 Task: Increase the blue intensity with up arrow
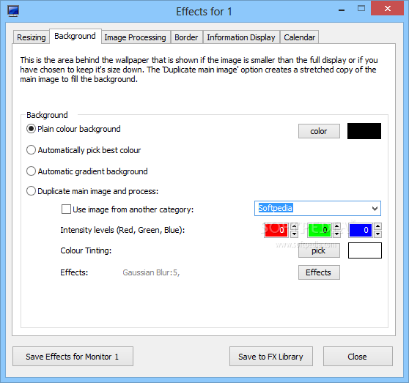tap(378, 226)
